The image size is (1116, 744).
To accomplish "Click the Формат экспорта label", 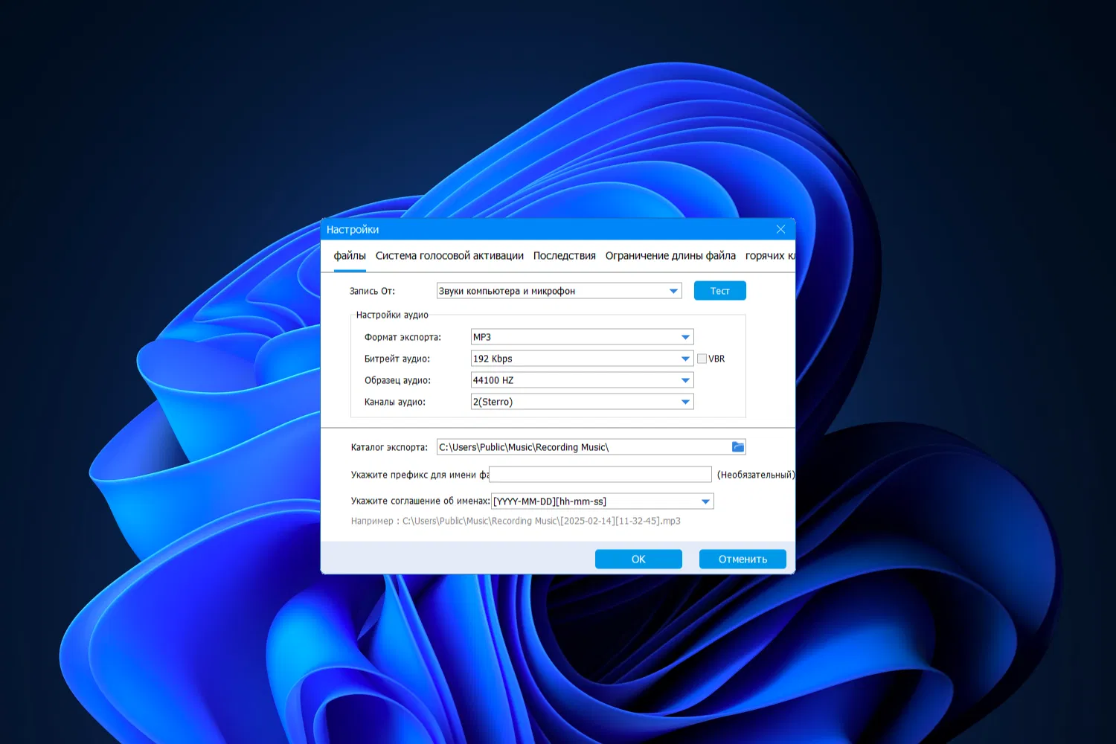I will point(403,337).
